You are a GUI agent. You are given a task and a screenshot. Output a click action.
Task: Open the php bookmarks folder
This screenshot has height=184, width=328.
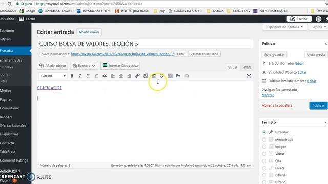159,11
